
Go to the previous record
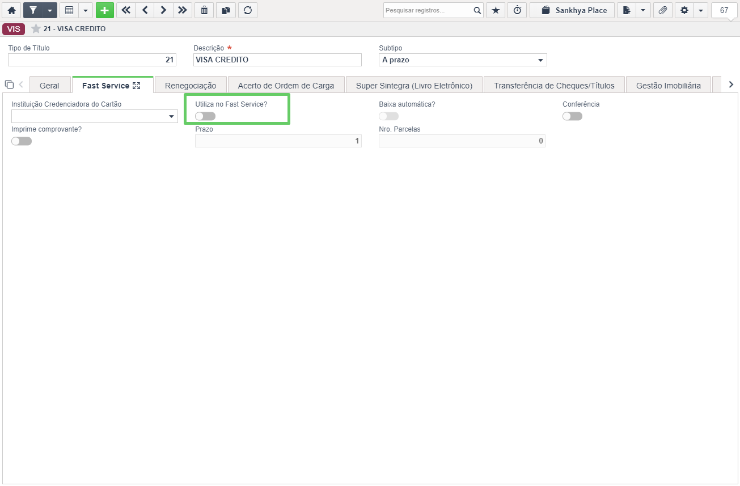(145, 10)
